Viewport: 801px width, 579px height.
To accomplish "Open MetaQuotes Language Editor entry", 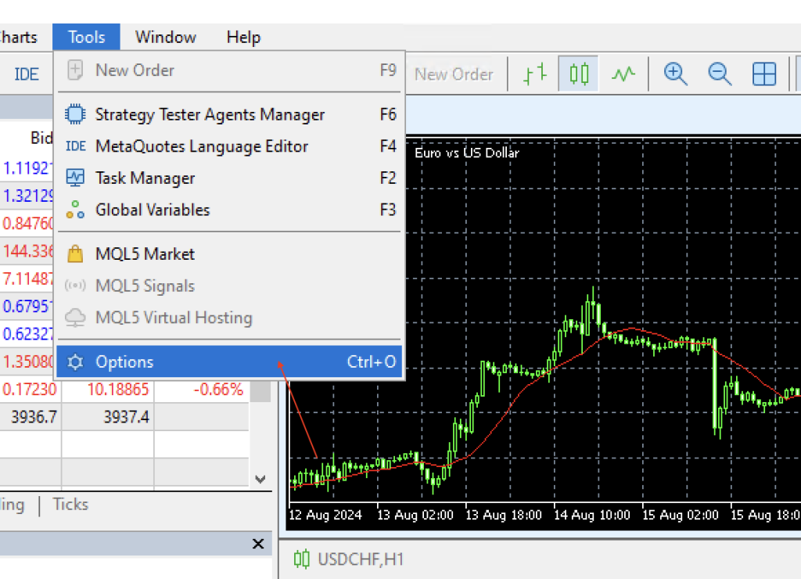I will tap(229, 146).
